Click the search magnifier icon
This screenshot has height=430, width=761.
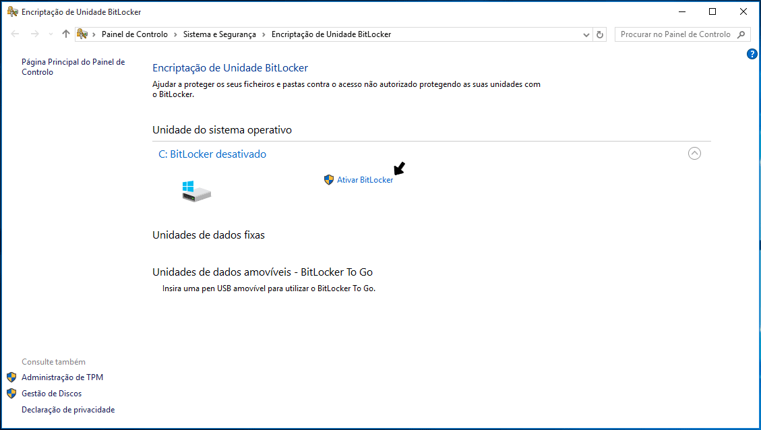741,34
